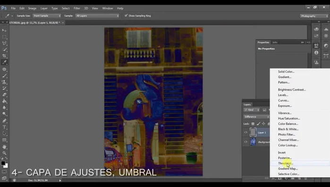Hide Background layer with eye icon
Image resolution: width=330 pixels, height=187 pixels.
pos(245,142)
